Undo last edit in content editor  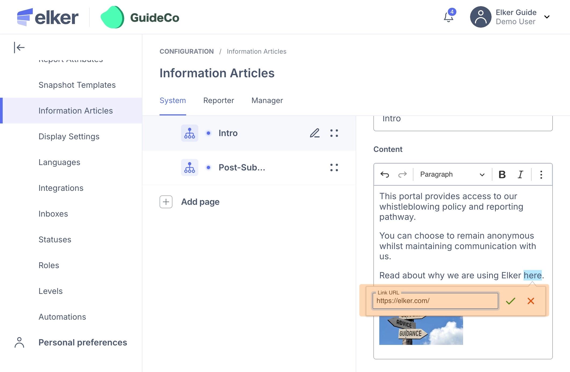point(385,174)
